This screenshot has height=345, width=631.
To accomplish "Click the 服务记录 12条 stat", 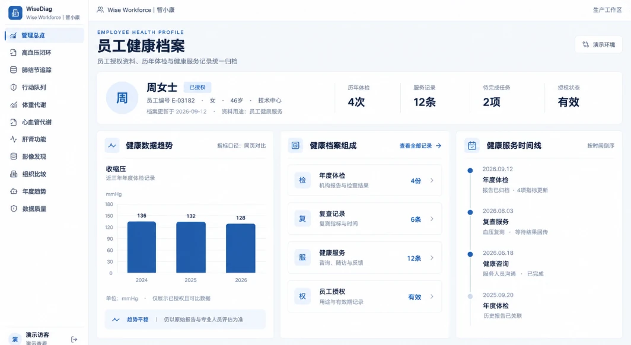I will click(425, 97).
